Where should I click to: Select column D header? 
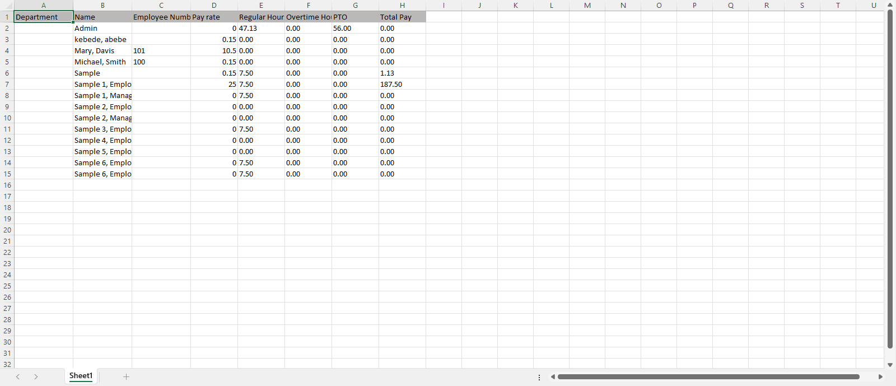214,5
